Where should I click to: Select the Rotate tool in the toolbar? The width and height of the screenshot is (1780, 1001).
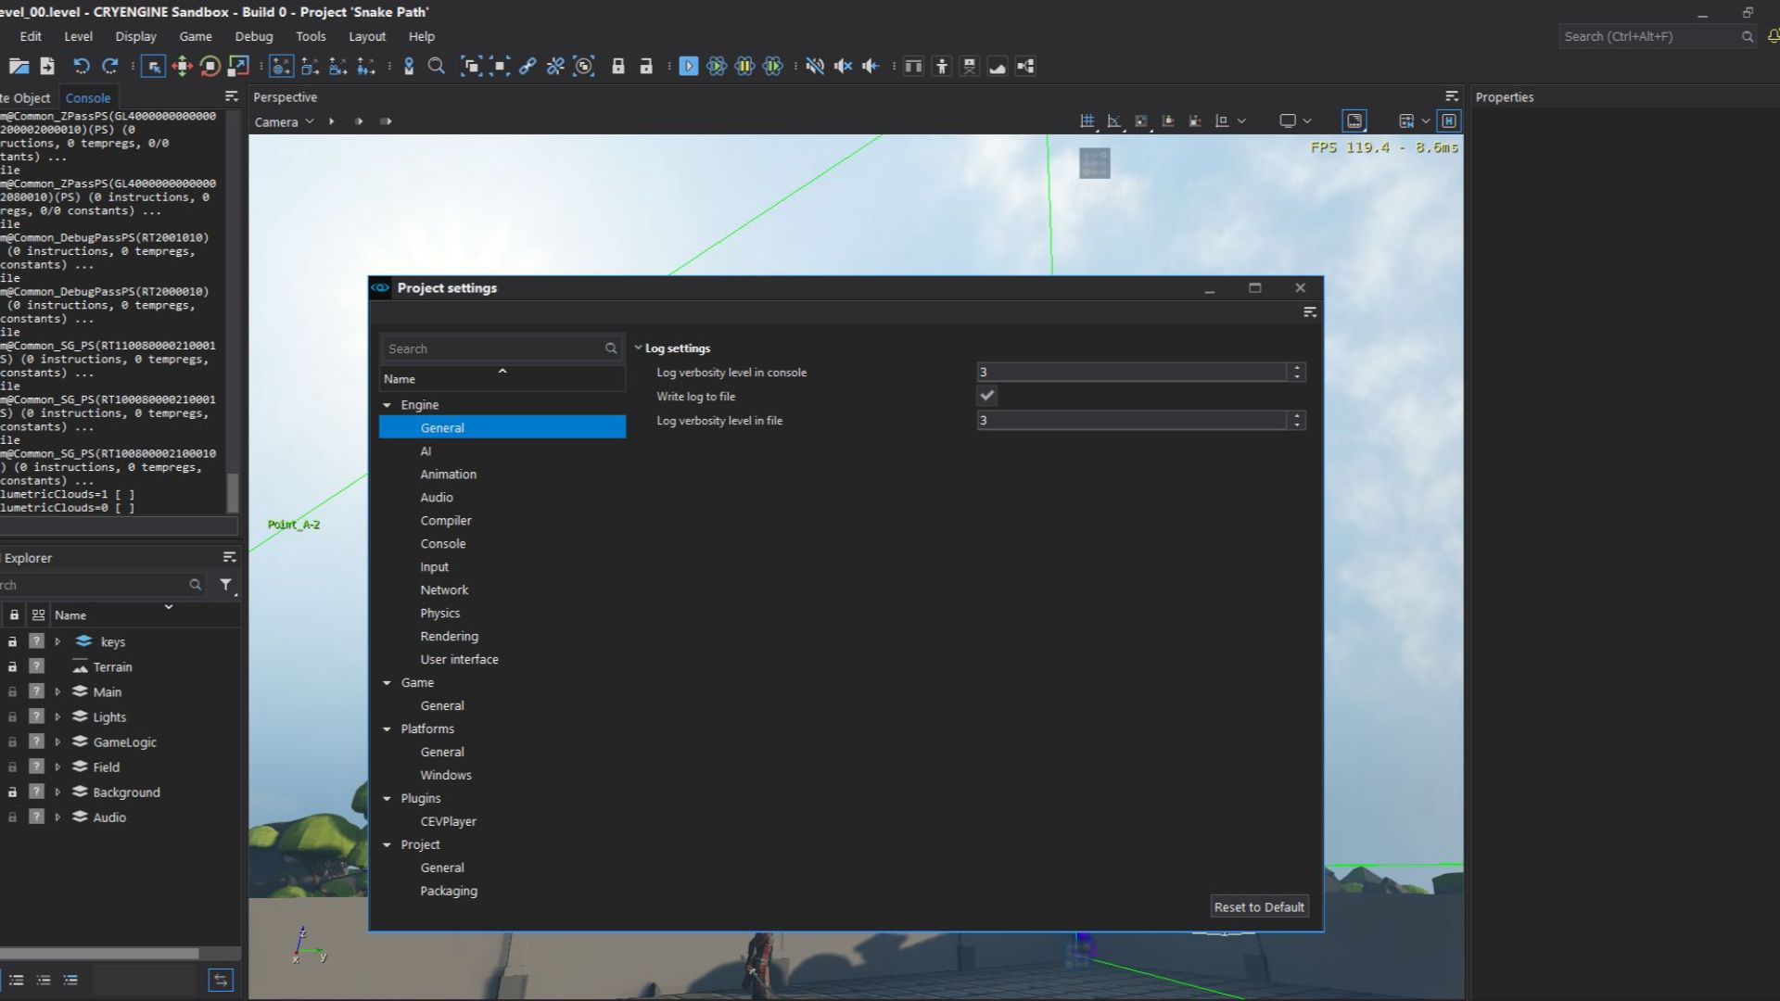pyautogui.click(x=209, y=66)
